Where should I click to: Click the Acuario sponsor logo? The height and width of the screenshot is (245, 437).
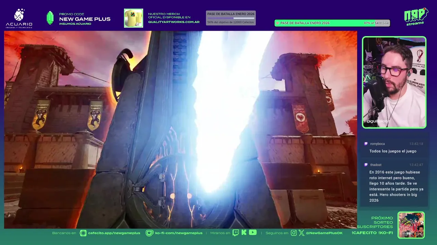[19, 18]
